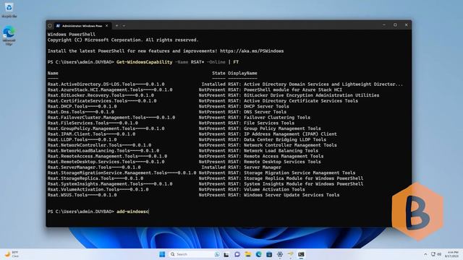
Task: Click Rsat.WSUS.Tools entry
Action: pyautogui.click(x=82, y=195)
